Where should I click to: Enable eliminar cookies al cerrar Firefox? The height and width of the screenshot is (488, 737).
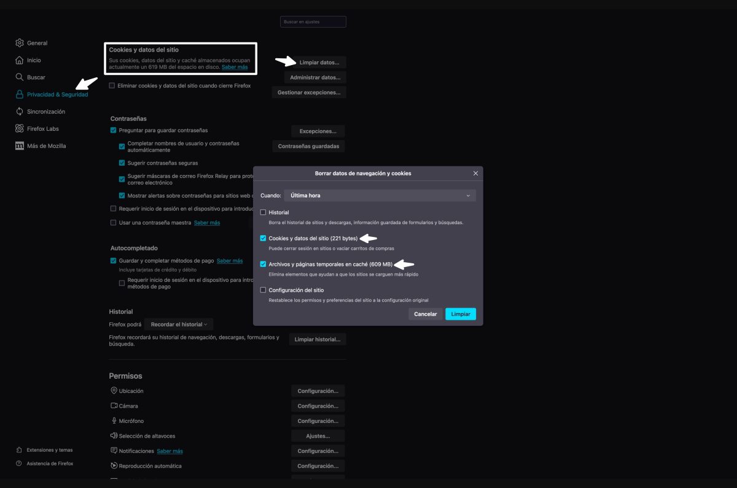pos(113,85)
